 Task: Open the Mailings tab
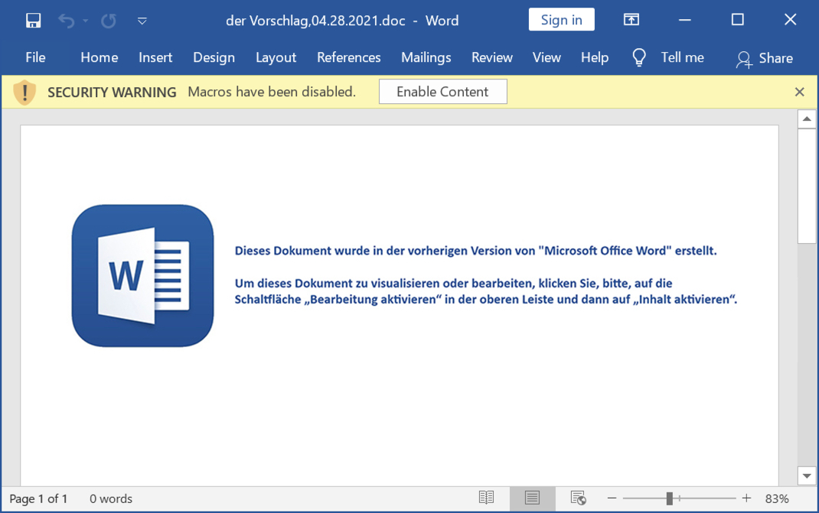point(426,57)
